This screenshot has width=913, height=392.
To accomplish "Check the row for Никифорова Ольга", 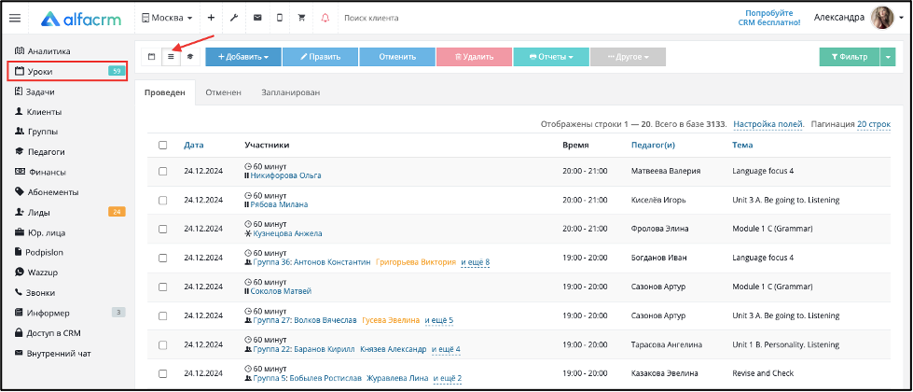I will coord(163,171).
